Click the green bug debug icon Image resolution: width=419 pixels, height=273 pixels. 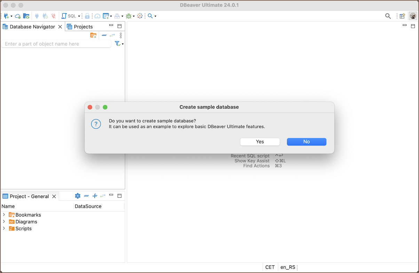[129, 16]
